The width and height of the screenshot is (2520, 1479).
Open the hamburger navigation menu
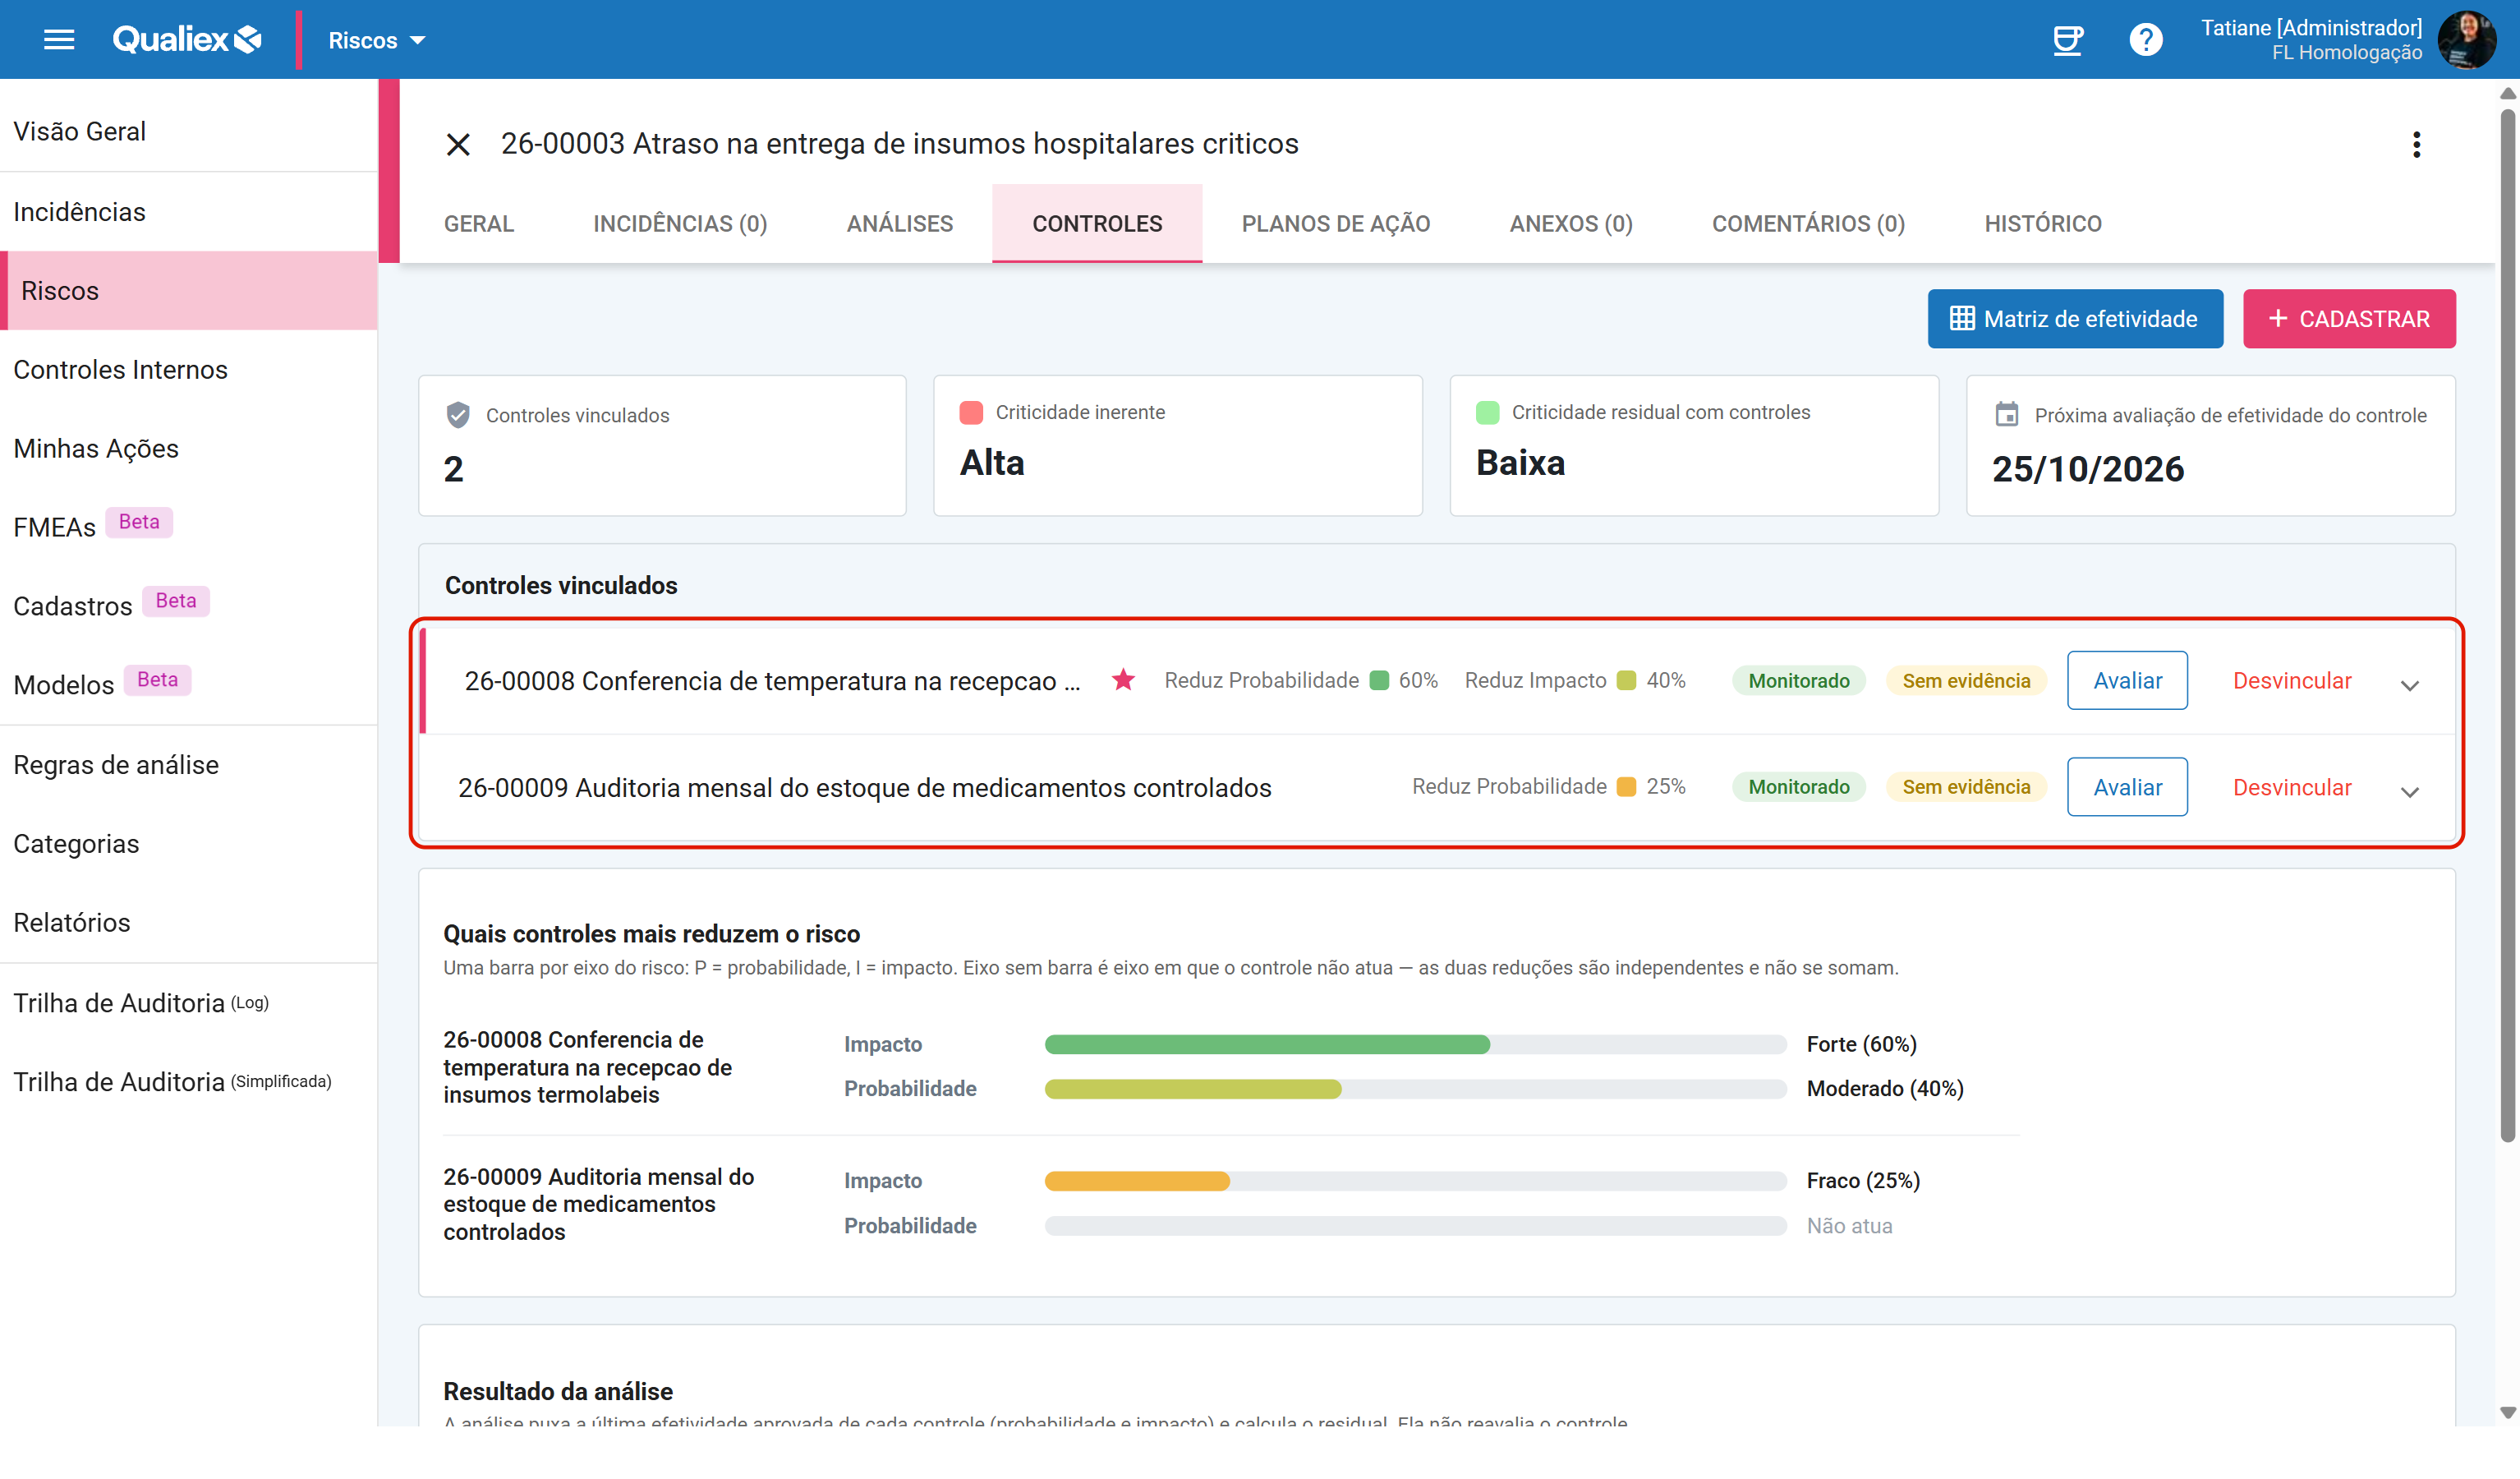[x=59, y=40]
